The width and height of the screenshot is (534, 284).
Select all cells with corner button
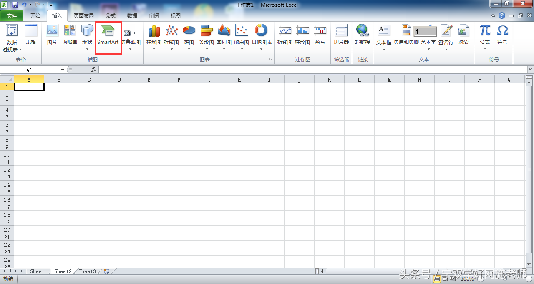[x=7, y=79]
